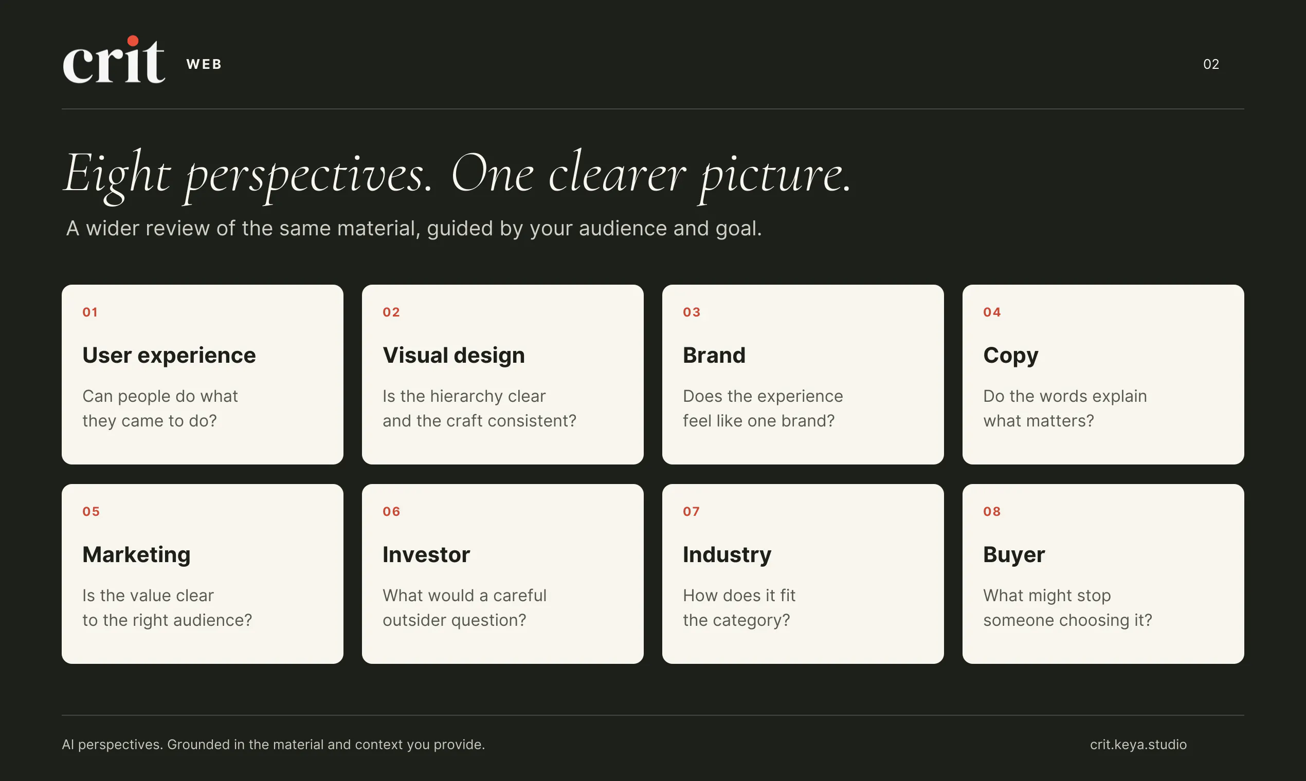The image size is (1306, 781).
Task: Click number 08 on Buyer card
Action: pyautogui.click(x=992, y=512)
